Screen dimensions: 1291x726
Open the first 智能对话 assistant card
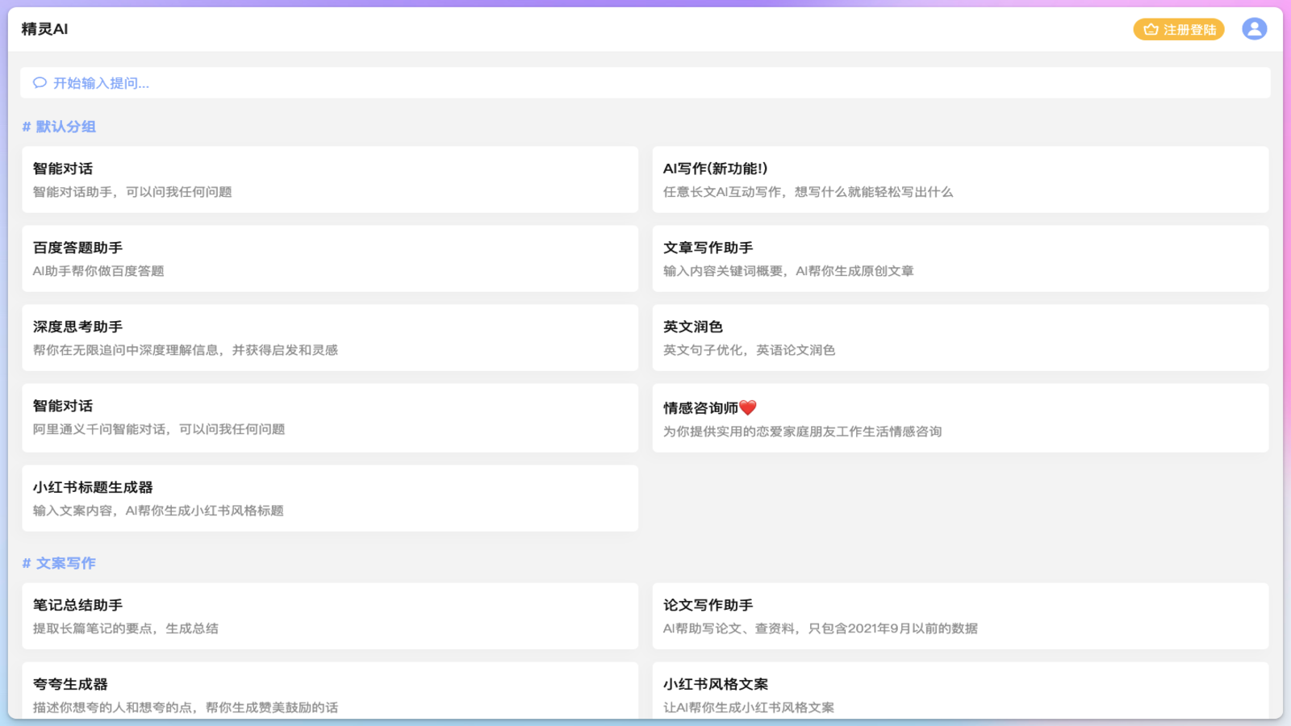[330, 180]
